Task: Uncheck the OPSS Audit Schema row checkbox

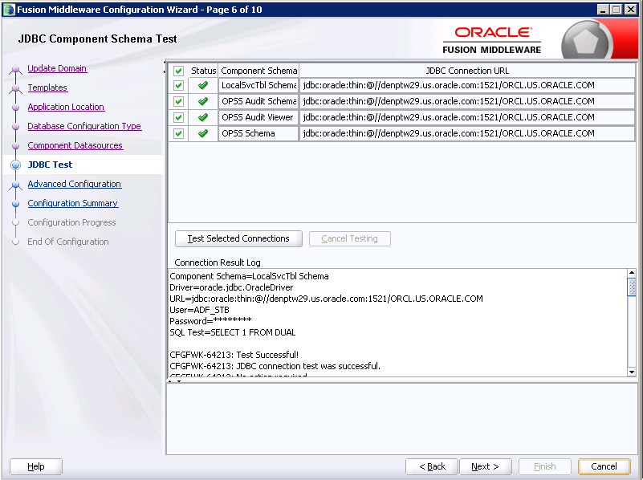Action: pos(178,101)
